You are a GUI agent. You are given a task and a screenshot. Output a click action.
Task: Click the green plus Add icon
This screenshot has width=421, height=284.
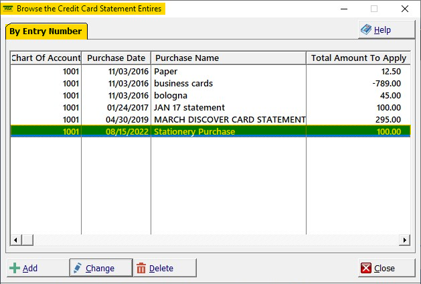tap(15, 268)
